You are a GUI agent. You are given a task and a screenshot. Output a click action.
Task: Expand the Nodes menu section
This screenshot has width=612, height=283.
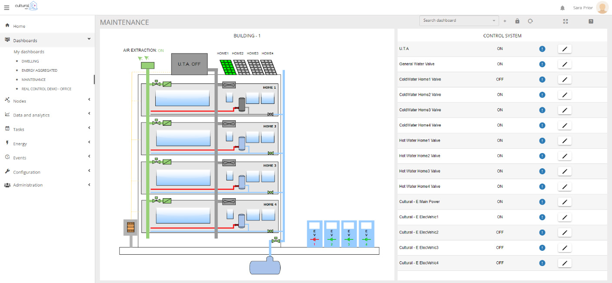pyautogui.click(x=47, y=101)
